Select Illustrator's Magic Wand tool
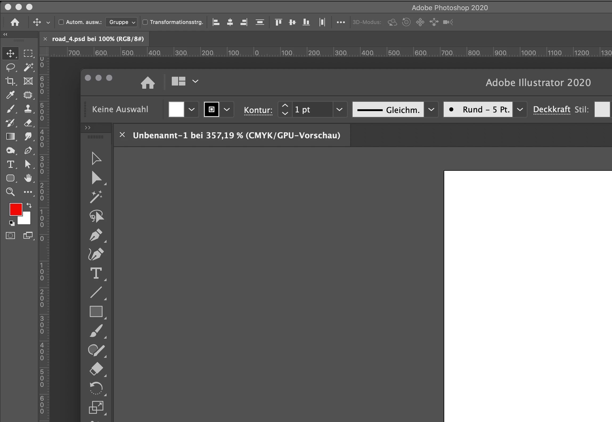This screenshot has height=422, width=612. (x=96, y=197)
